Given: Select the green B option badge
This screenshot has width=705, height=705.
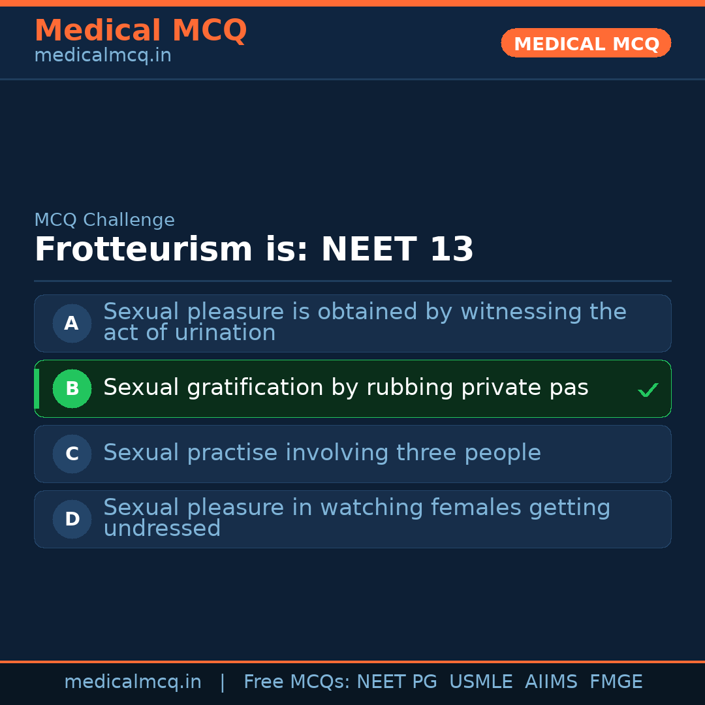Looking at the screenshot, I should [72, 388].
